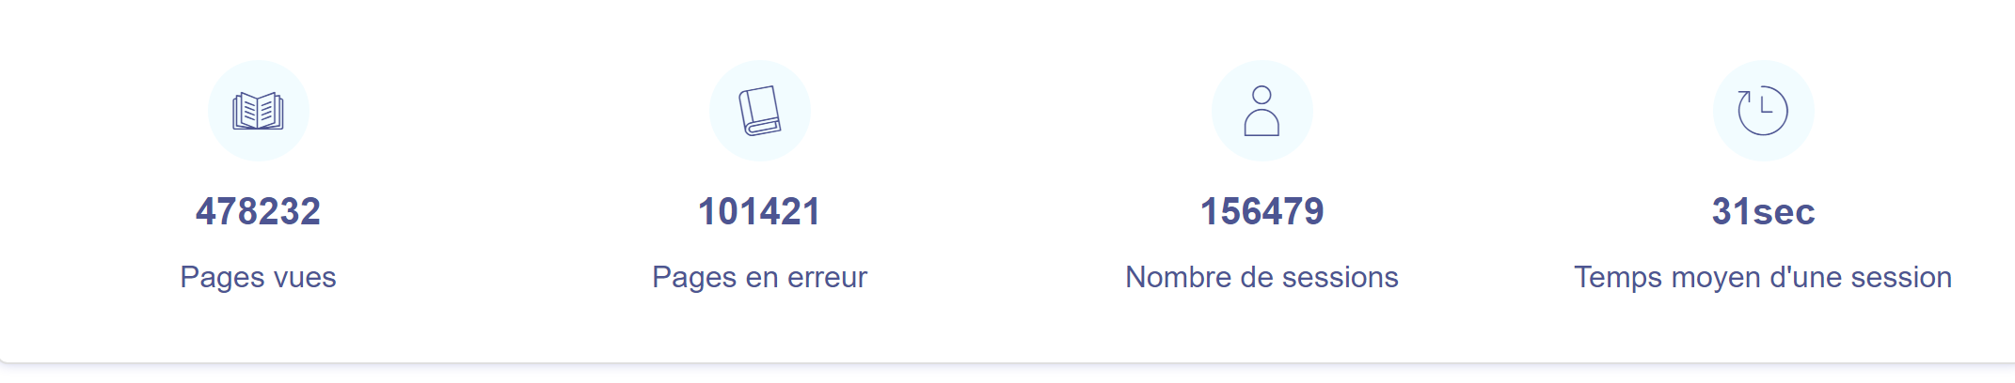This screenshot has height=383, width=2015.
Task: Click the "Pages en erreur" label
Action: (760, 277)
